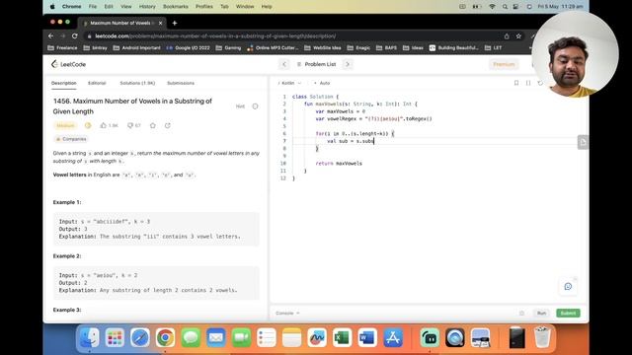Bookmark the code with bookmark icon
Screen dimensions: 632x355
516,83
